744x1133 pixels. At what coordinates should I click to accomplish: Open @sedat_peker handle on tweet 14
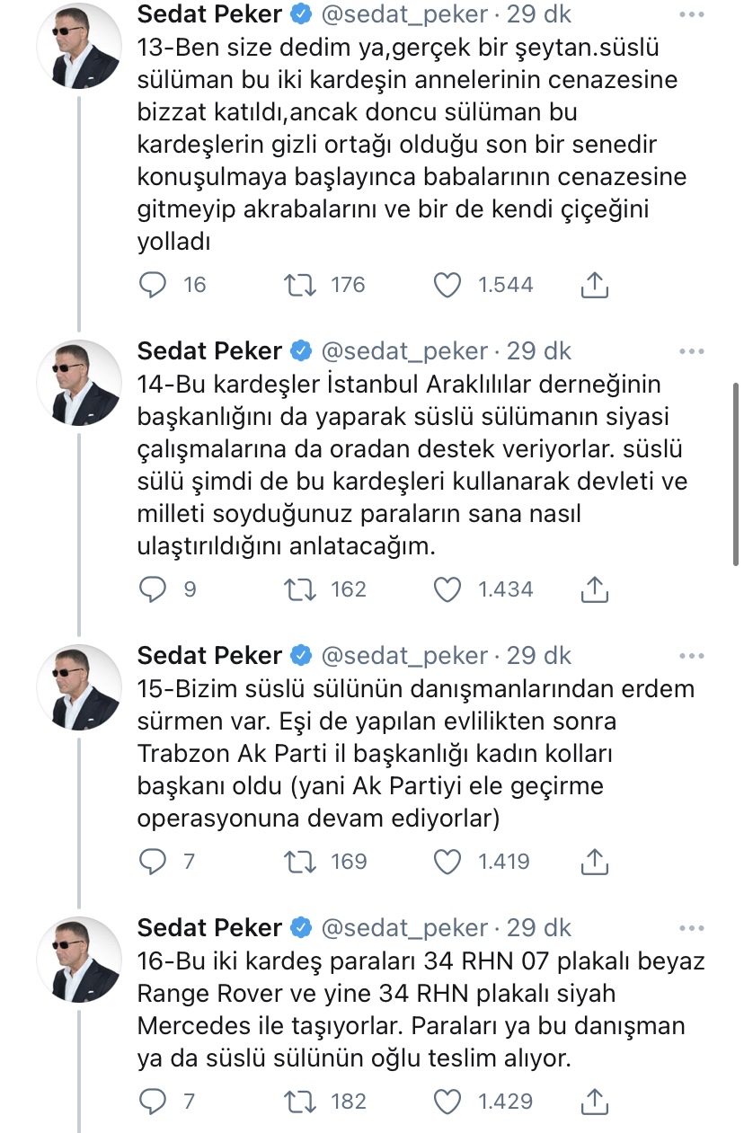point(405,351)
